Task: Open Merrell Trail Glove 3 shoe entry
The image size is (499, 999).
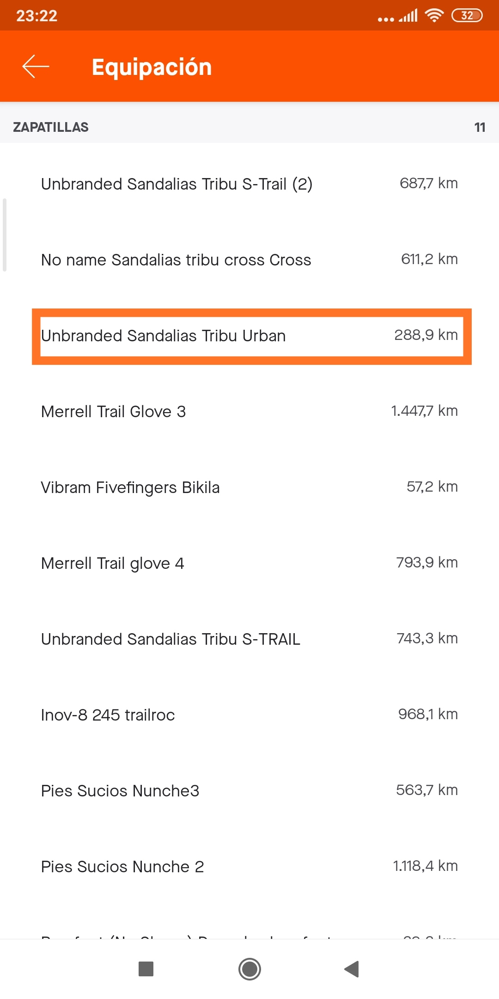Action: 249,411
